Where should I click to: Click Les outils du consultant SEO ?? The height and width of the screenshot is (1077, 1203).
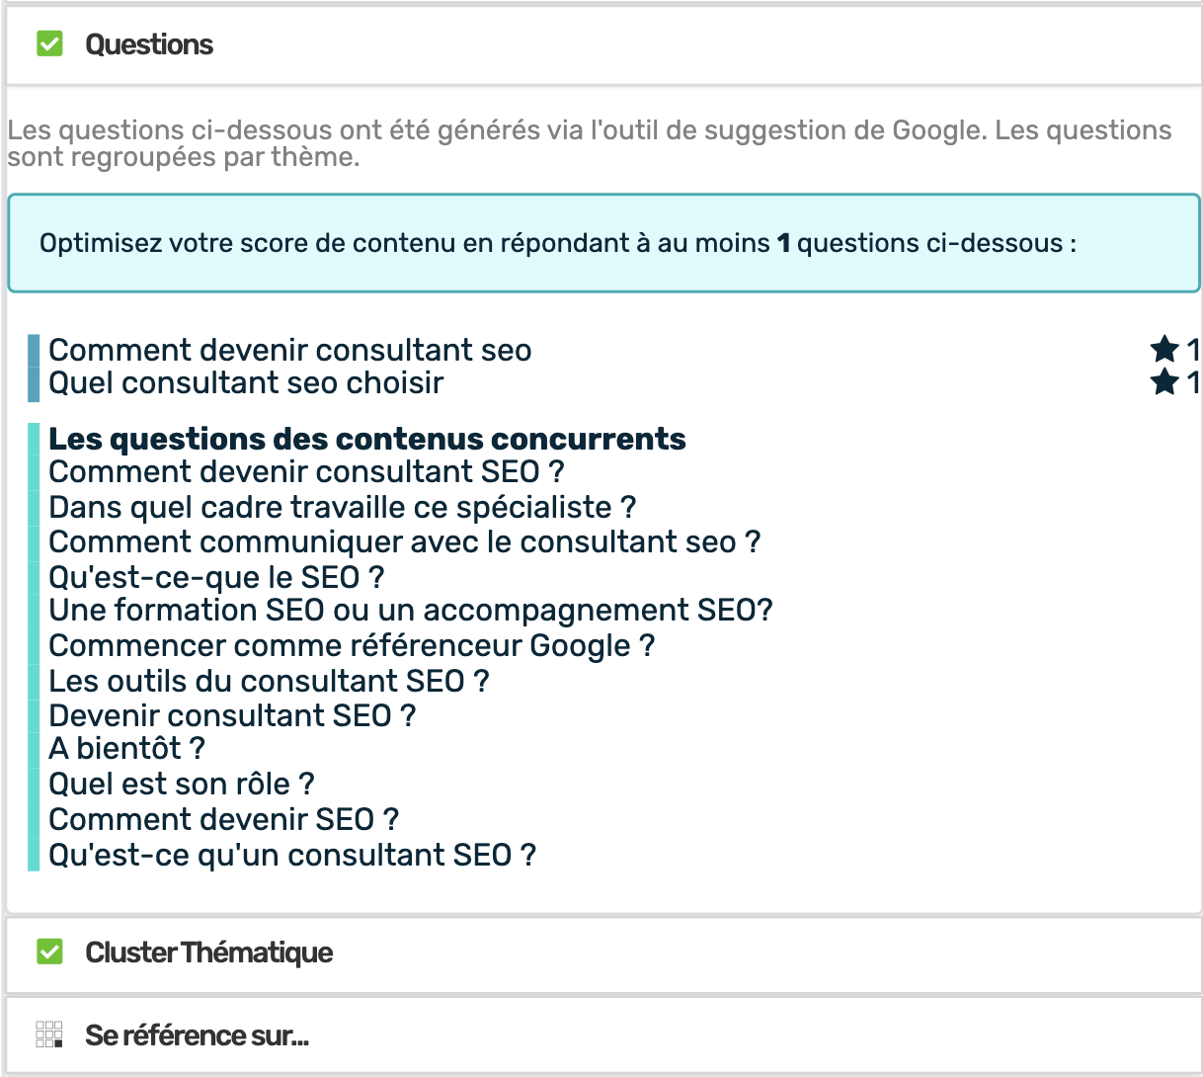click(x=269, y=681)
